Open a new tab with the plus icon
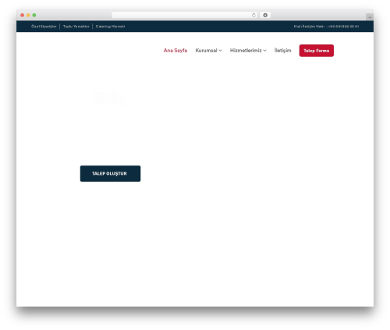This screenshot has width=390, height=330. [x=370, y=17]
